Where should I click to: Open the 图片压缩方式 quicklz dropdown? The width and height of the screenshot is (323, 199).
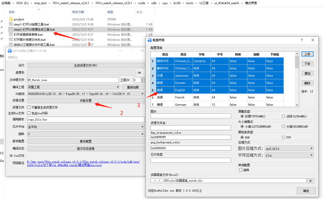pos(289,148)
